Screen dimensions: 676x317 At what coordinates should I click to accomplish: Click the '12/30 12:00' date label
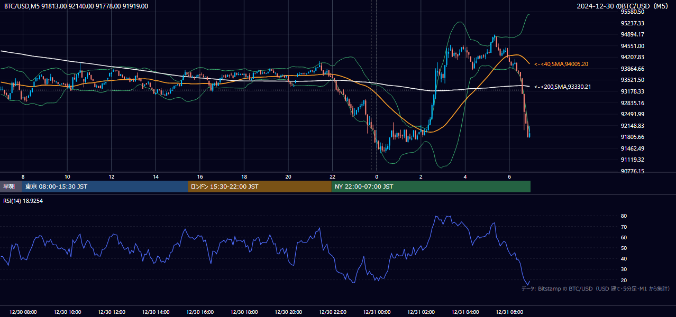coord(112,312)
